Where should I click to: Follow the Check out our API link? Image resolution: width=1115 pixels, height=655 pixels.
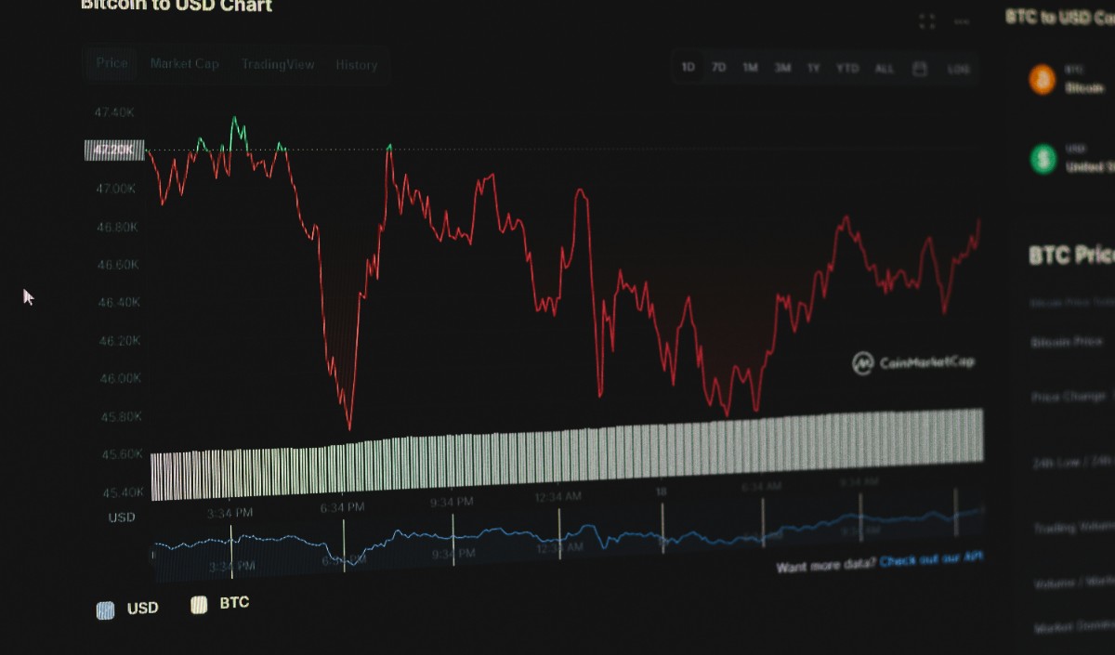(x=932, y=560)
